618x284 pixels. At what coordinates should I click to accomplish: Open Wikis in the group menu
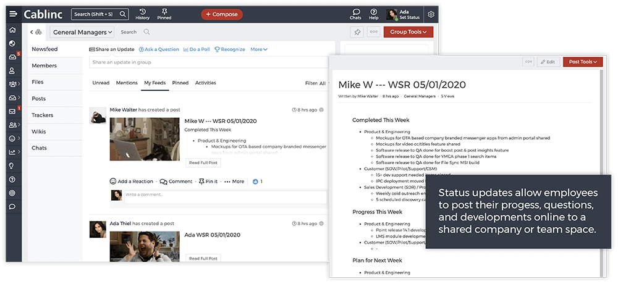click(x=55, y=132)
